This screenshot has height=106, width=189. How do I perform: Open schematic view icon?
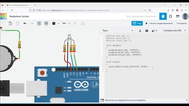coord(170,16)
